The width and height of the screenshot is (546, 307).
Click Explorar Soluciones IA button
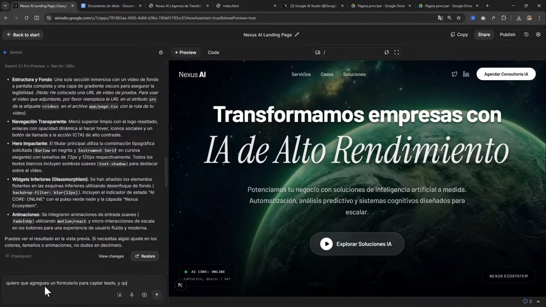click(357, 244)
